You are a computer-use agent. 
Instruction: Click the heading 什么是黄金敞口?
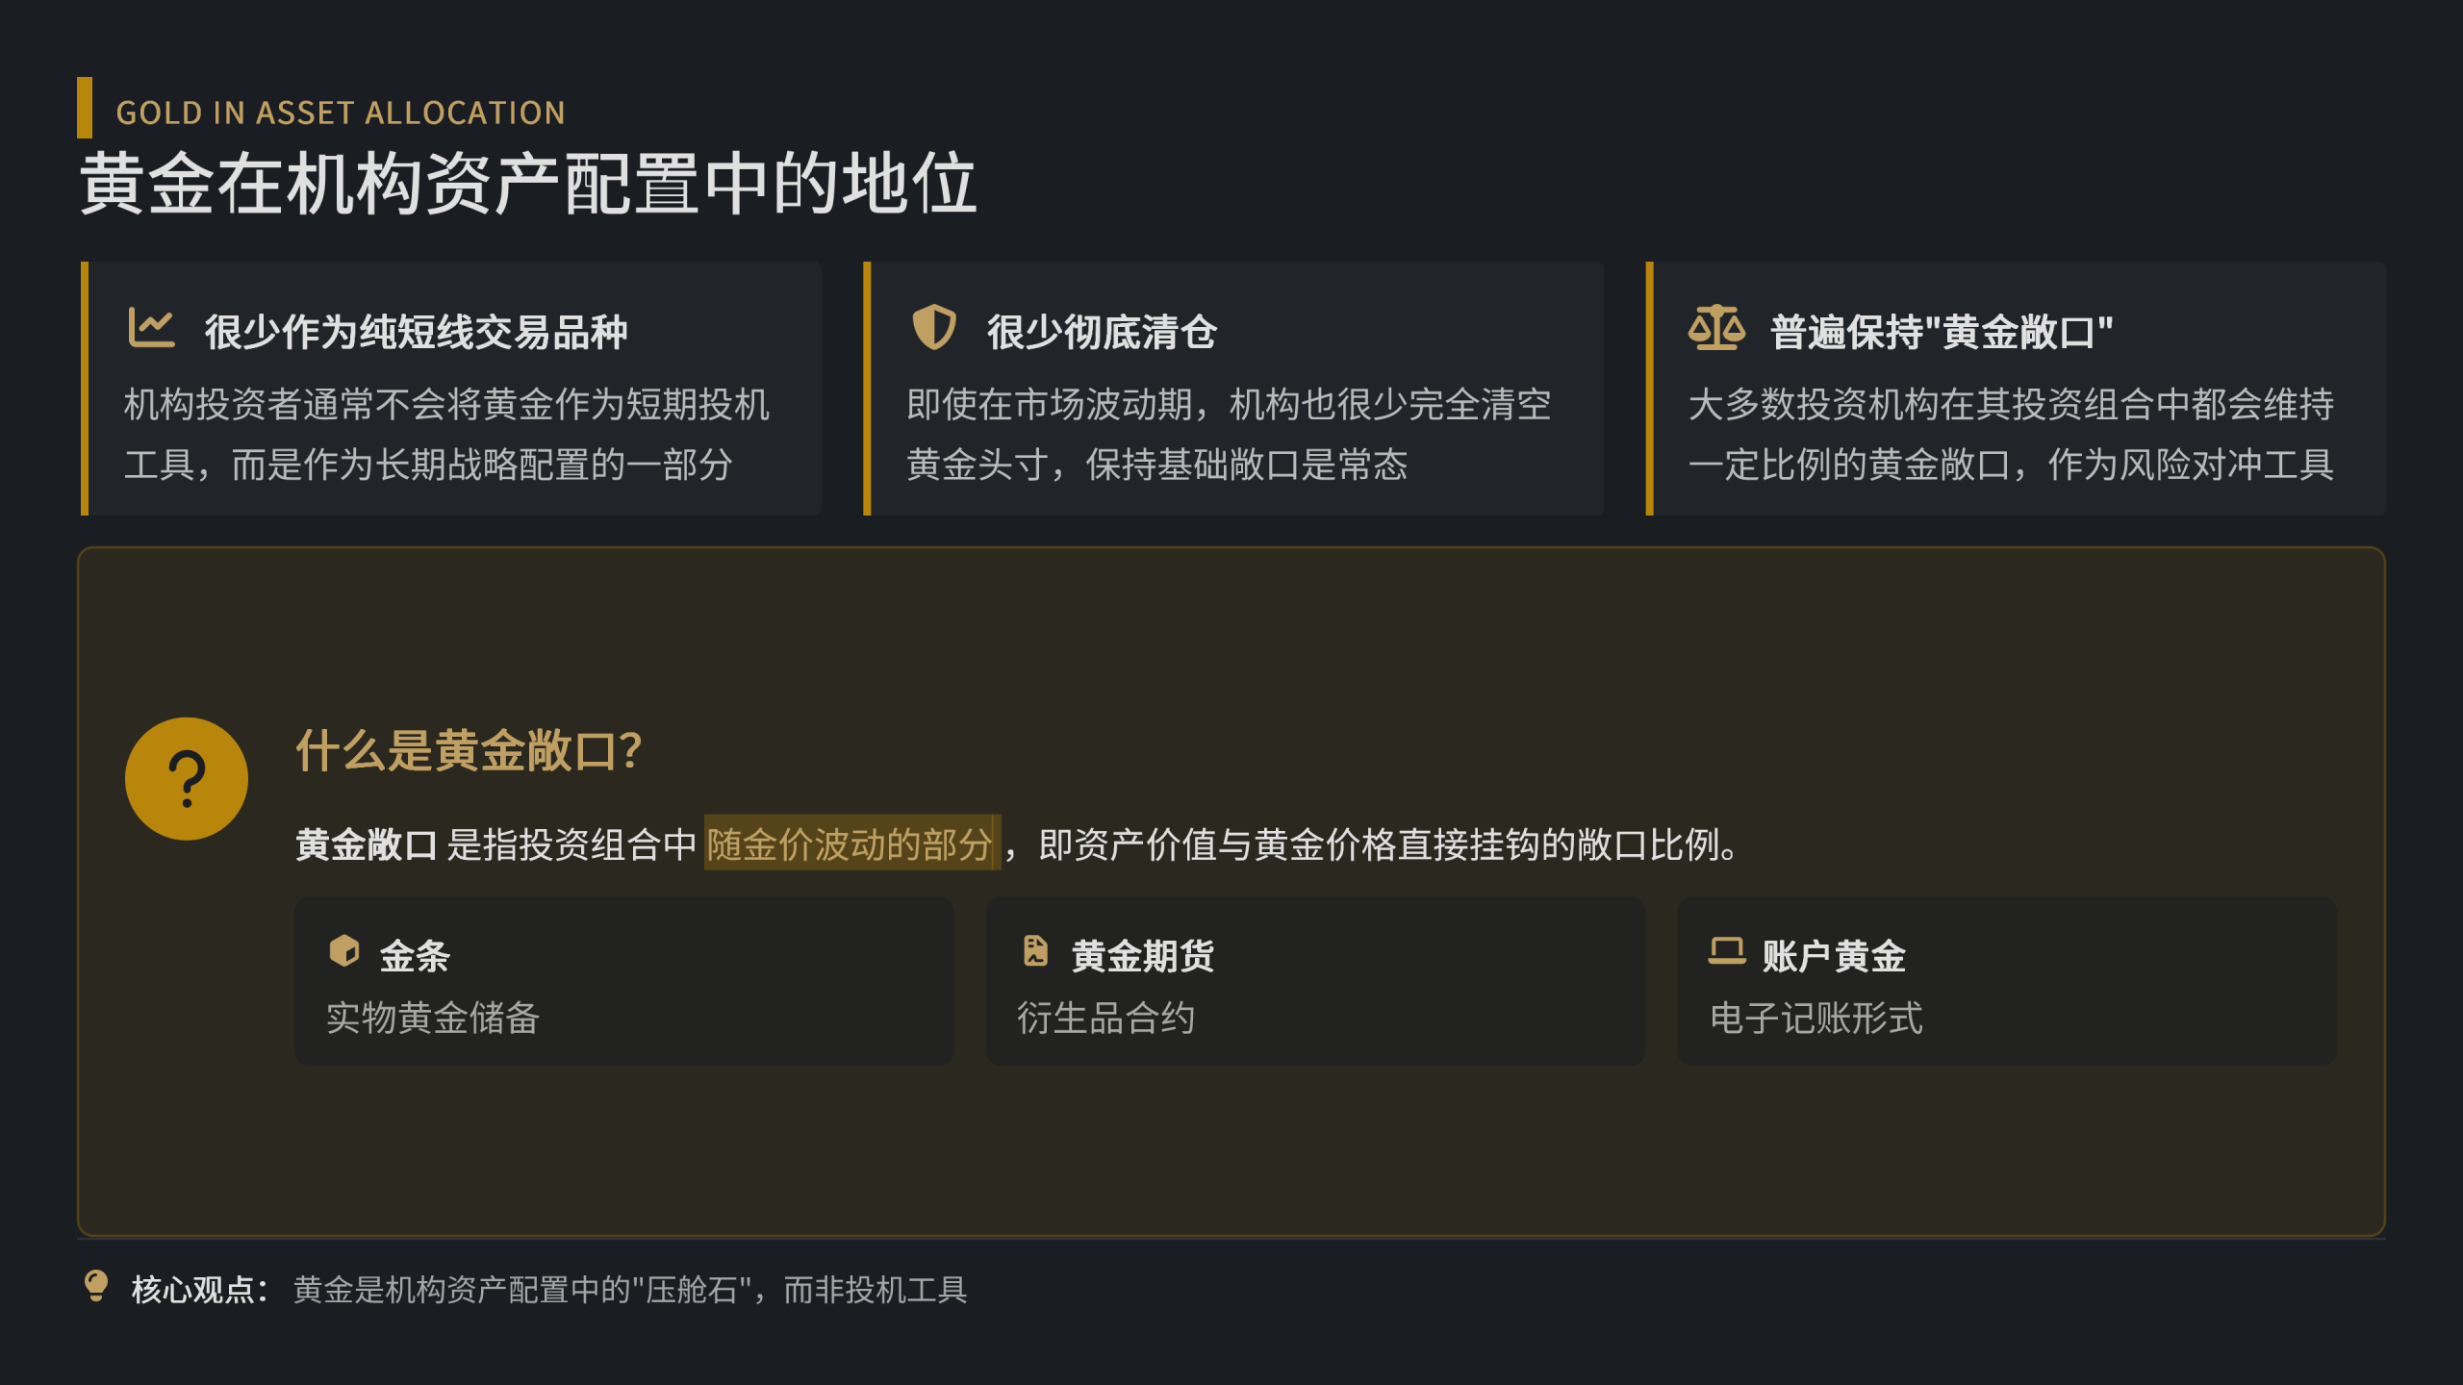pos(469,751)
